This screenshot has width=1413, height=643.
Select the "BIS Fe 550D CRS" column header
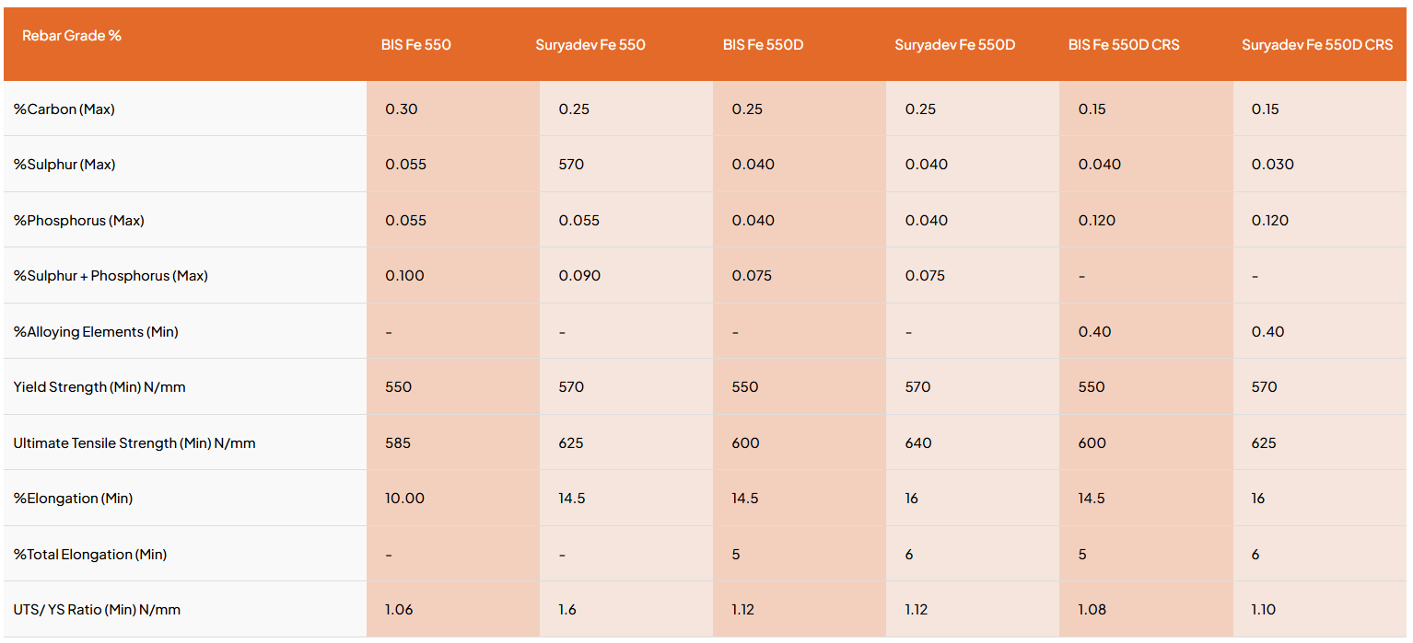[x=1124, y=45]
